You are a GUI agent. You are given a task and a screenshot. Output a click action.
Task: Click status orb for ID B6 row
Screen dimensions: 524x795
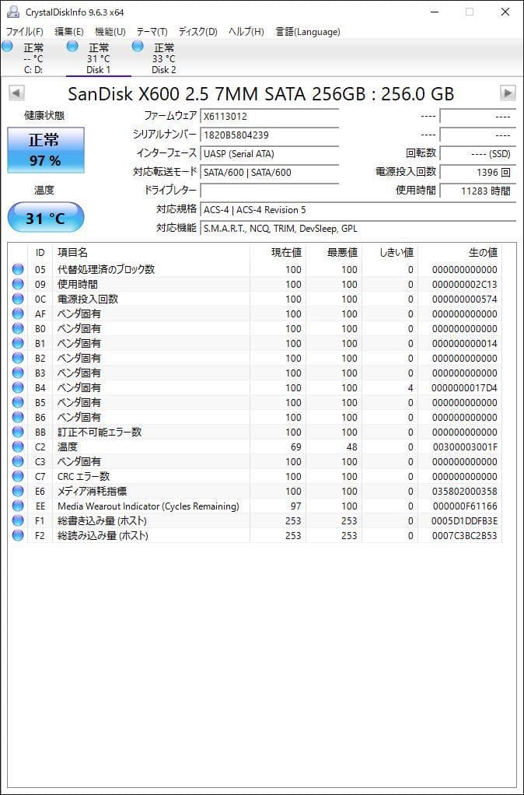pos(18,417)
